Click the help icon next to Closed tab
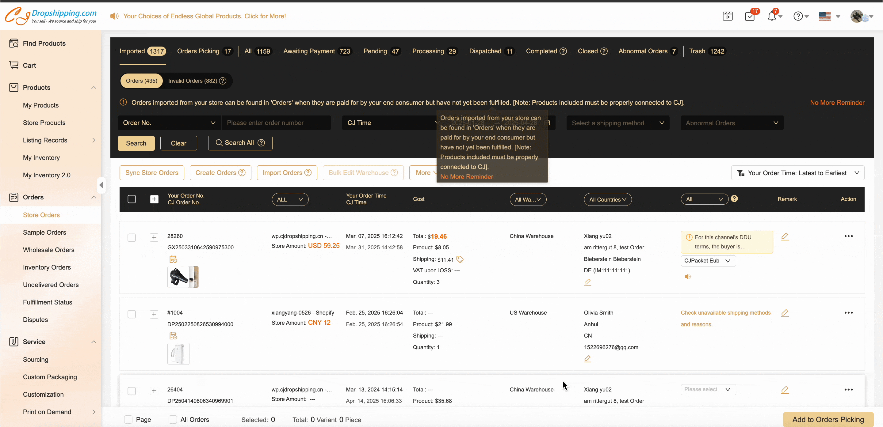 [x=604, y=51]
